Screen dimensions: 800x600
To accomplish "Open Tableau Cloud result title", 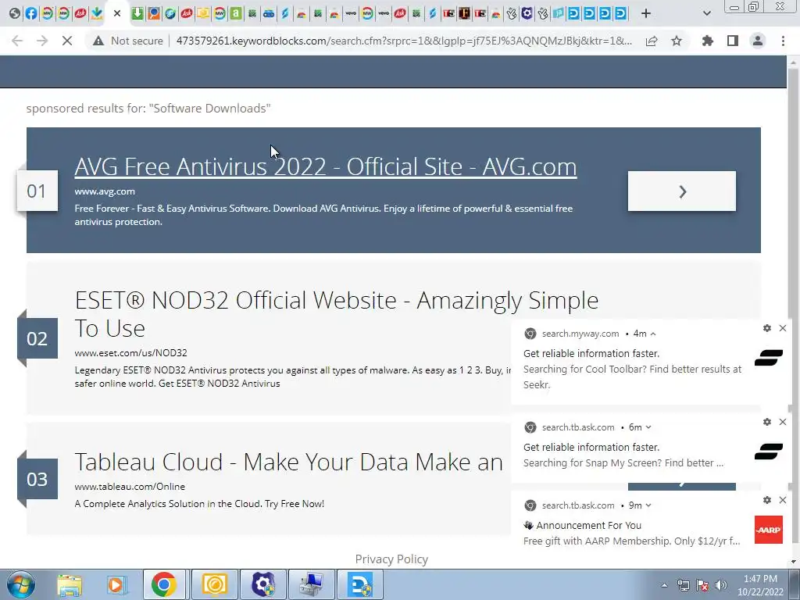I will click(289, 462).
